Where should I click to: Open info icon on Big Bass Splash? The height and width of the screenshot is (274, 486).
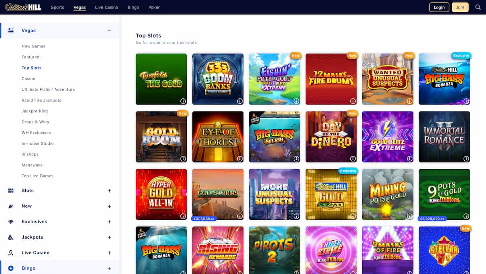pos(296,159)
